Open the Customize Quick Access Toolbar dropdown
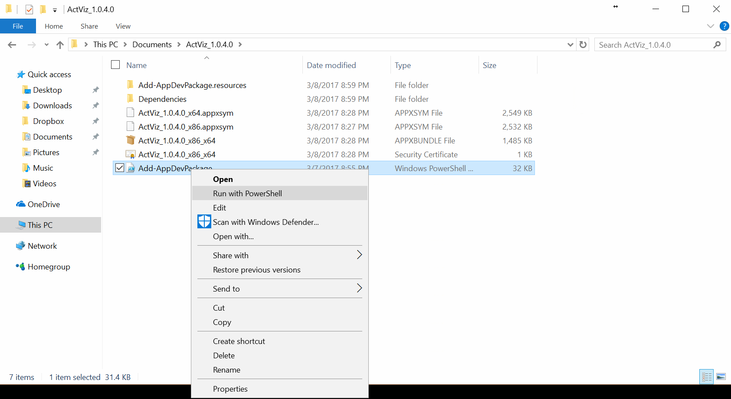 55,10
